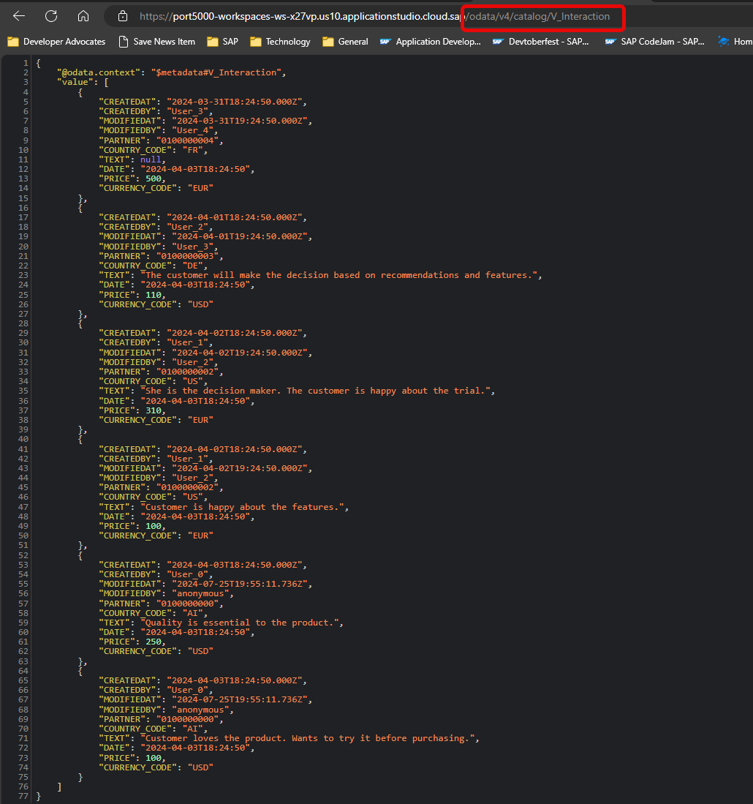Click line number 77
This screenshot has height=804, width=753.
click(23, 796)
